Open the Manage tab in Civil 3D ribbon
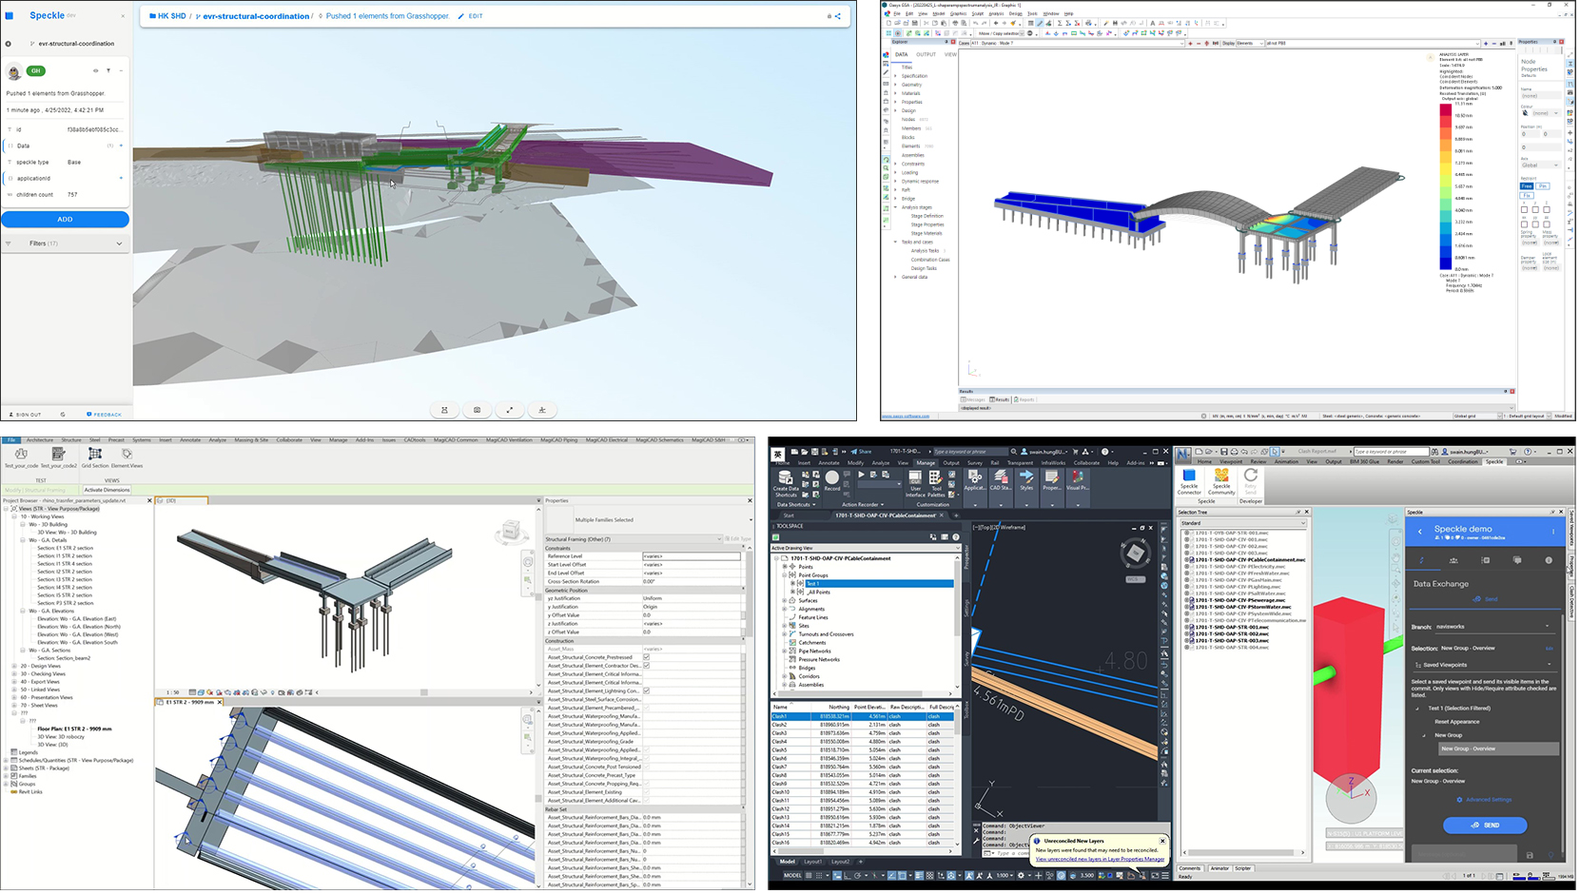 927,464
